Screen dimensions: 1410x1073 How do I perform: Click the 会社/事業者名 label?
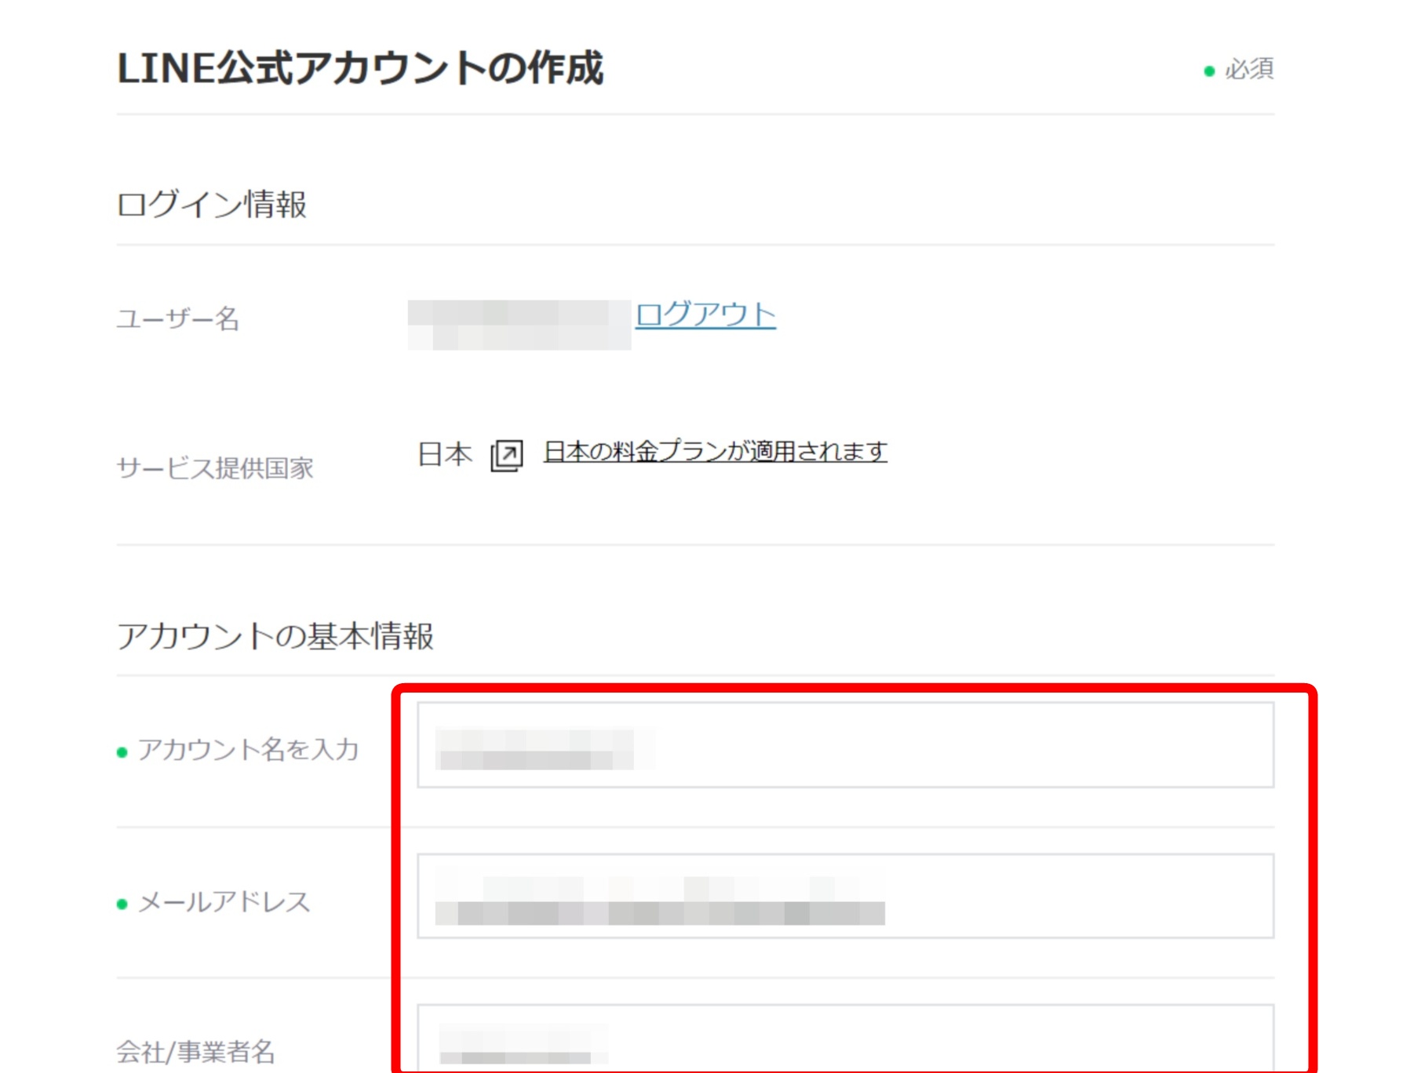(196, 1051)
